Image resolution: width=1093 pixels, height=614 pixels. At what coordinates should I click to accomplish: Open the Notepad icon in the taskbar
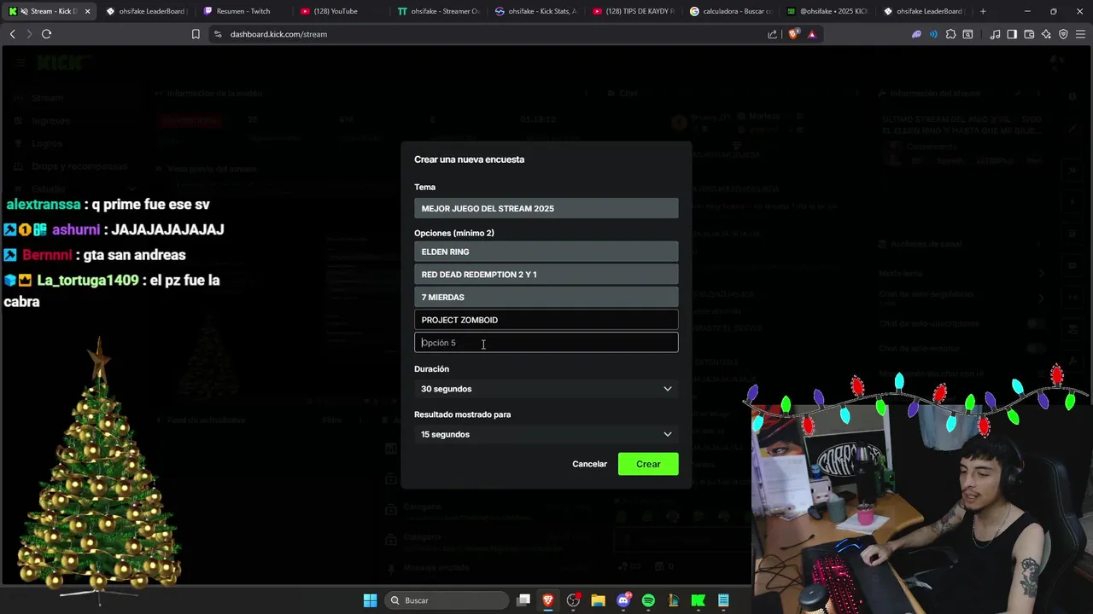(723, 600)
